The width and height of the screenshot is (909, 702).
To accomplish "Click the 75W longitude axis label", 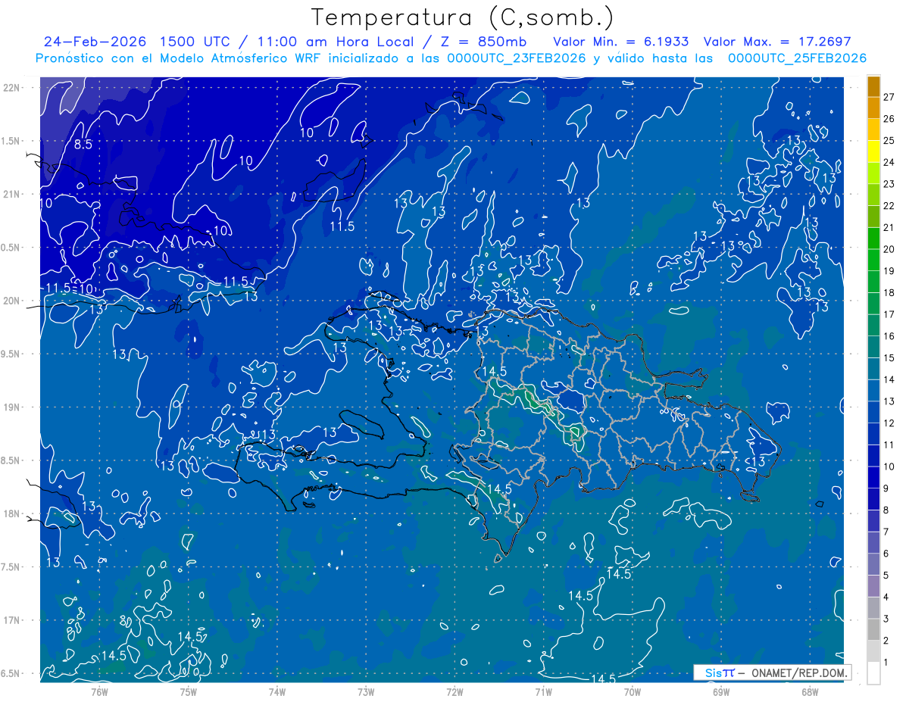I will [x=189, y=691].
